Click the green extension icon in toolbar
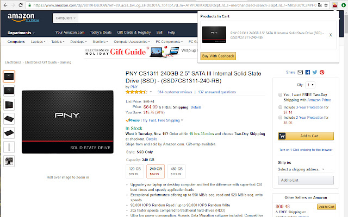The image size is (348, 217). [344, 5]
